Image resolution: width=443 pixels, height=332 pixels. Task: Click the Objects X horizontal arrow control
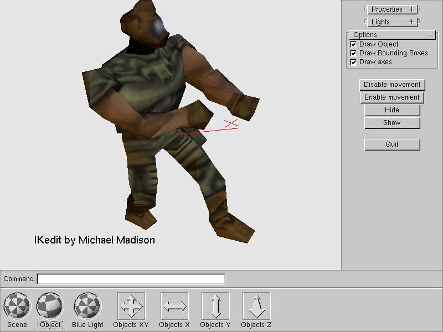click(174, 306)
